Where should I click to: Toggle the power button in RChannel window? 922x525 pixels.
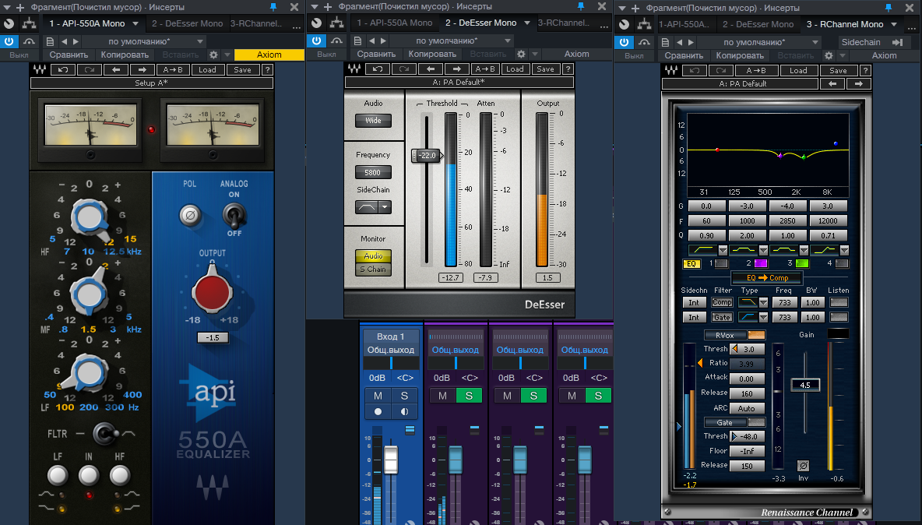coord(624,42)
